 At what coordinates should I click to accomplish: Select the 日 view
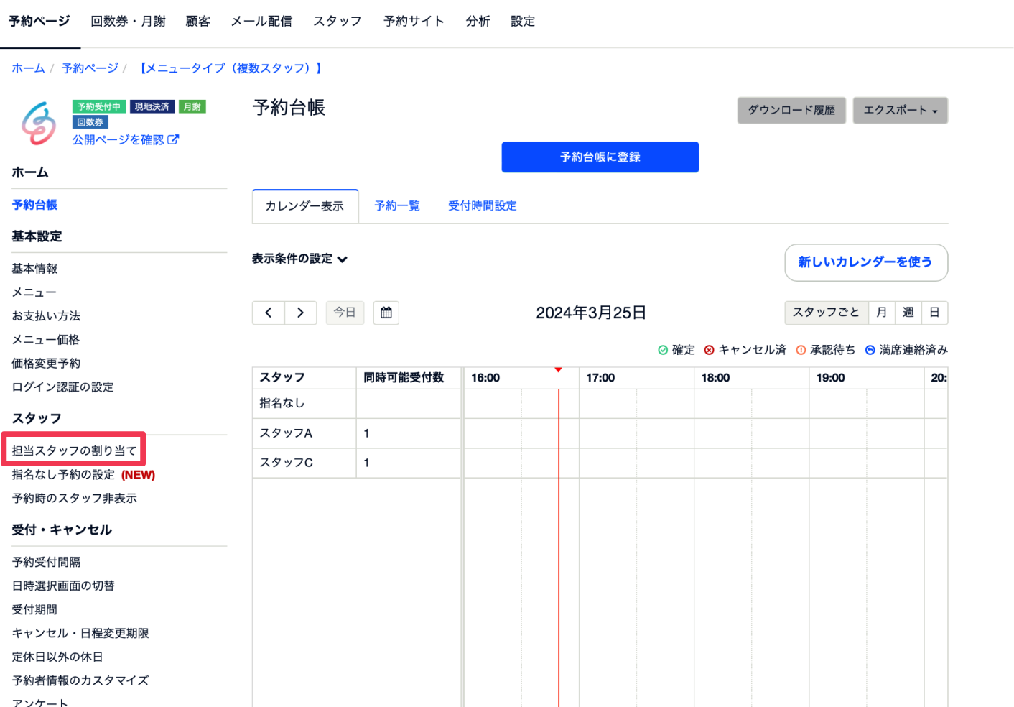[934, 313]
